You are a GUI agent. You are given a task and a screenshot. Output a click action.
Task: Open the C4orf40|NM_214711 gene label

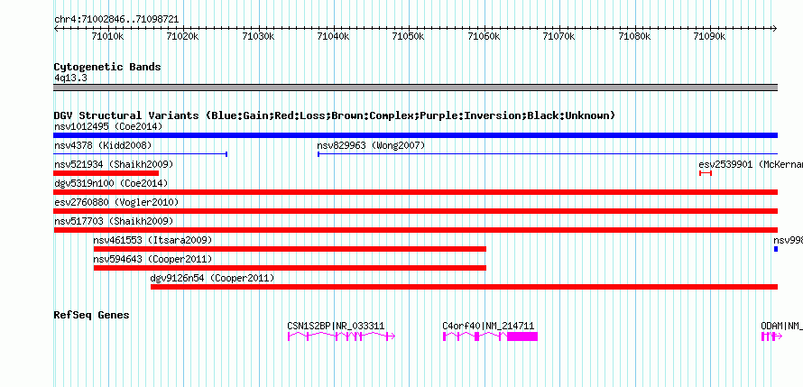[488, 326]
